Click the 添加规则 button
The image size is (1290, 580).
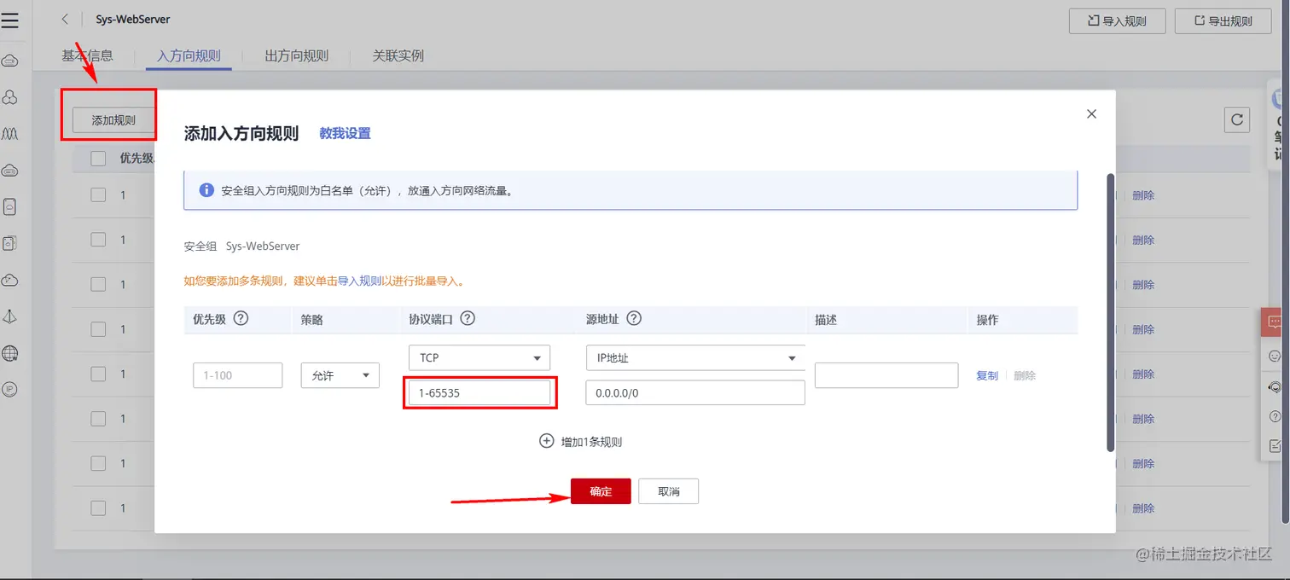(113, 120)
